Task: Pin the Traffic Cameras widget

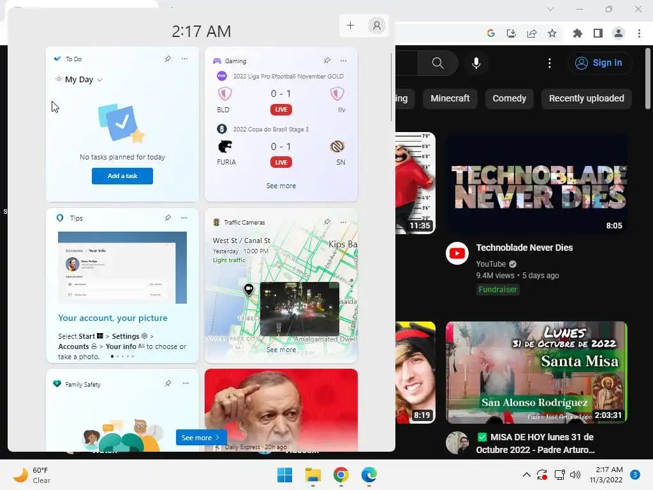Action: (x=327, y=222)
